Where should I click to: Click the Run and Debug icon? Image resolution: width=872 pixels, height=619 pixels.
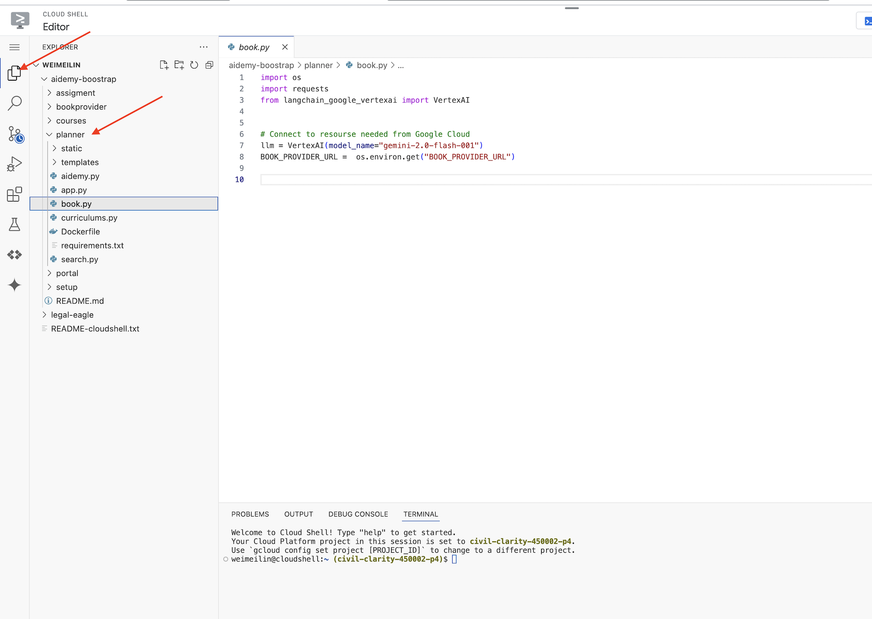pos(15,163)
